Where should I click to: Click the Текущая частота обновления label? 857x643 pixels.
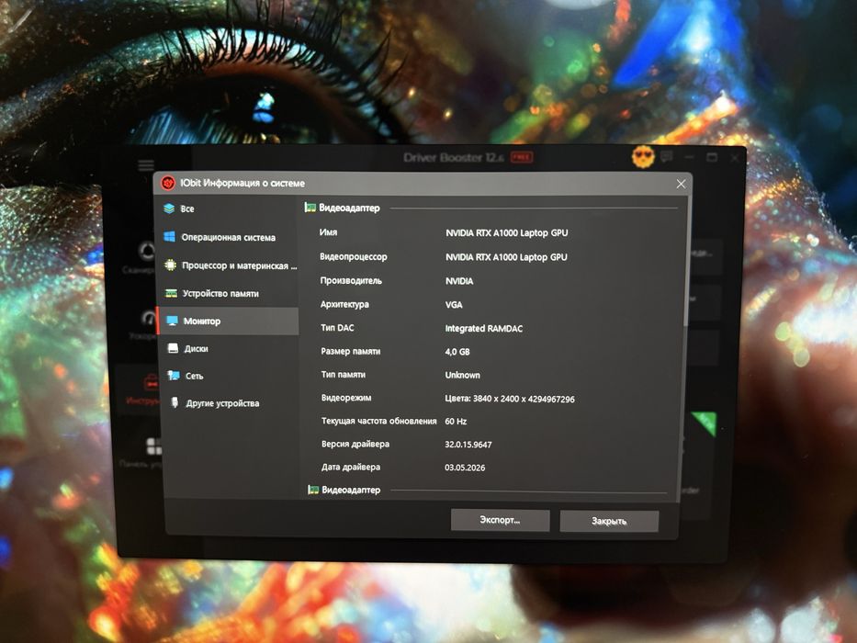[378, 421]
